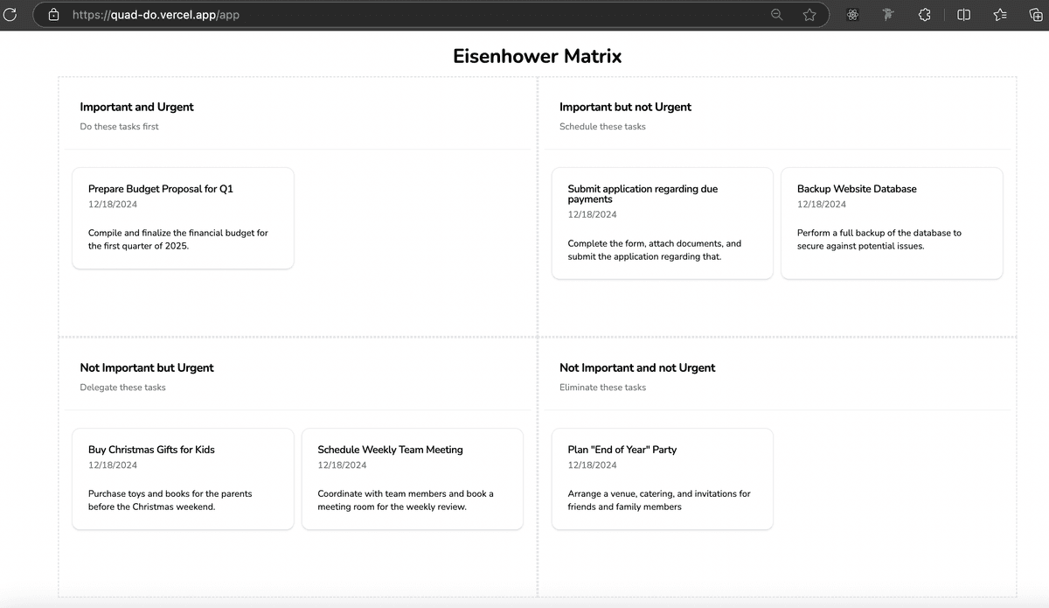Open the Backup Website Database task card
The height and width of the screenshot is (608, 1049).
(x=891, y=223)
